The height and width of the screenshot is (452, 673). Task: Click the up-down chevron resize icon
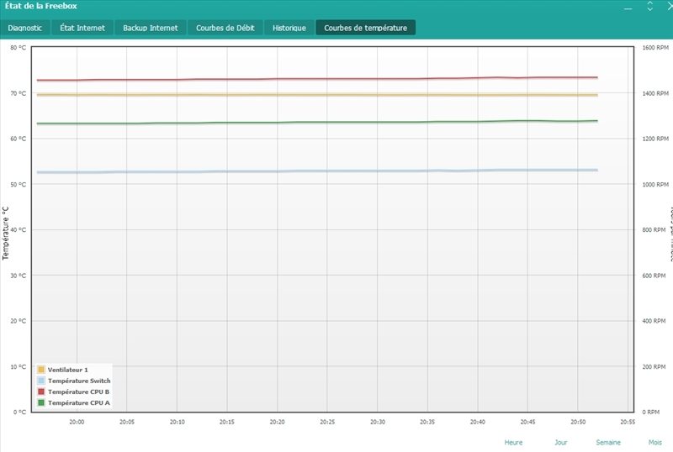tap(650, 7)
